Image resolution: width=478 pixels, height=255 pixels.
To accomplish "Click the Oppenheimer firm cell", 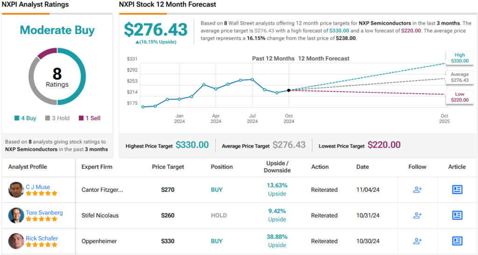I will (99, 242).
